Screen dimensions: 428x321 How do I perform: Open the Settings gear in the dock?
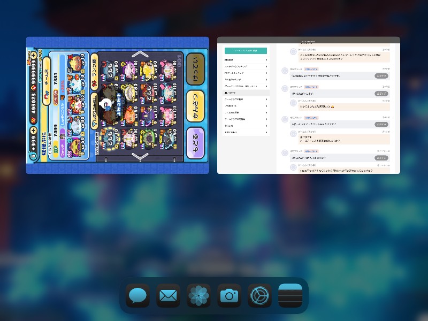[x=260, y=296]
